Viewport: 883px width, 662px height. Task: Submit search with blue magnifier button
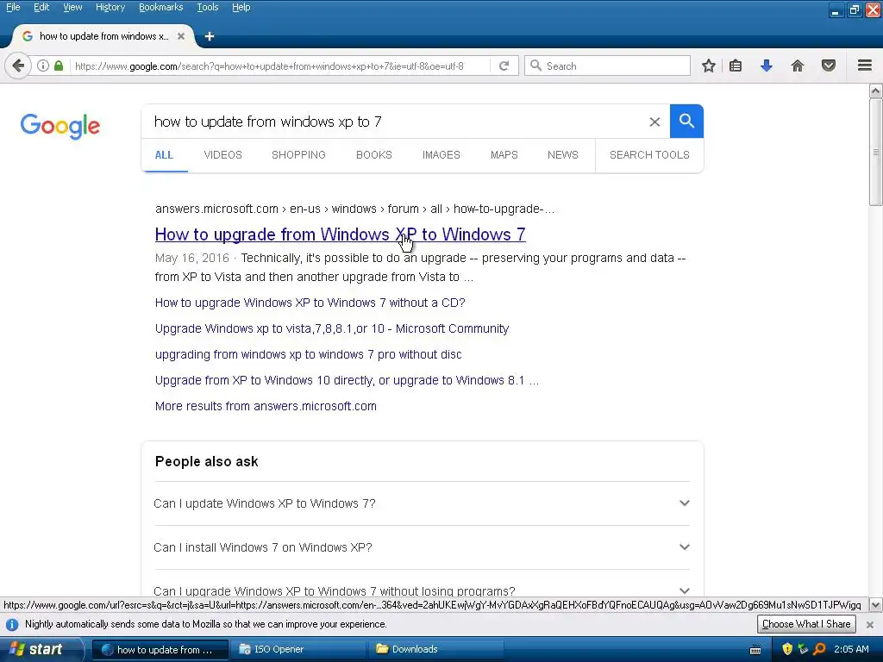pyautogui.click(x=686, y=121)
